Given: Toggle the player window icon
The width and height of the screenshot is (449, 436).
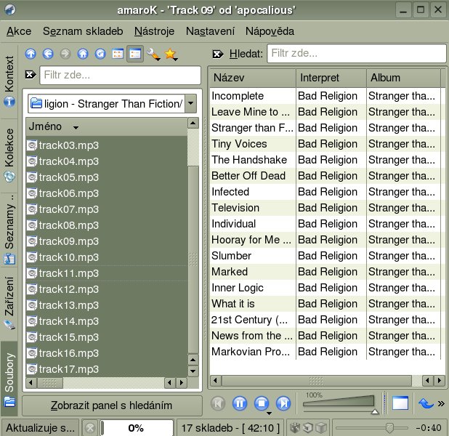Looking at the screenshot, I should point(400,403).
